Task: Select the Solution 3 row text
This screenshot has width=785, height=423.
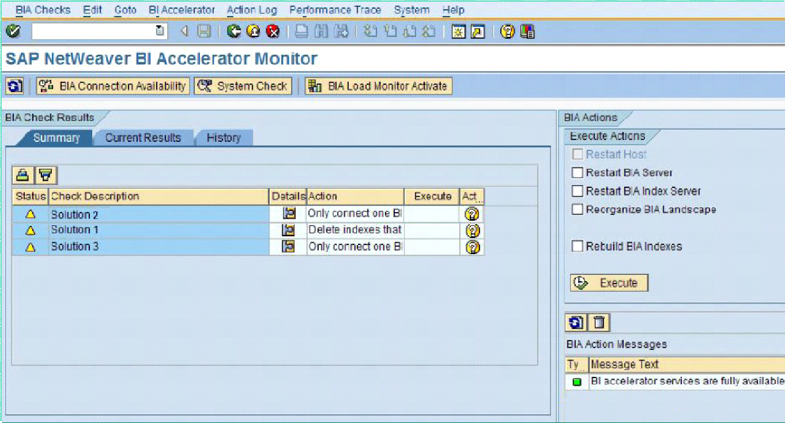Action: click(x=75, y=247)
